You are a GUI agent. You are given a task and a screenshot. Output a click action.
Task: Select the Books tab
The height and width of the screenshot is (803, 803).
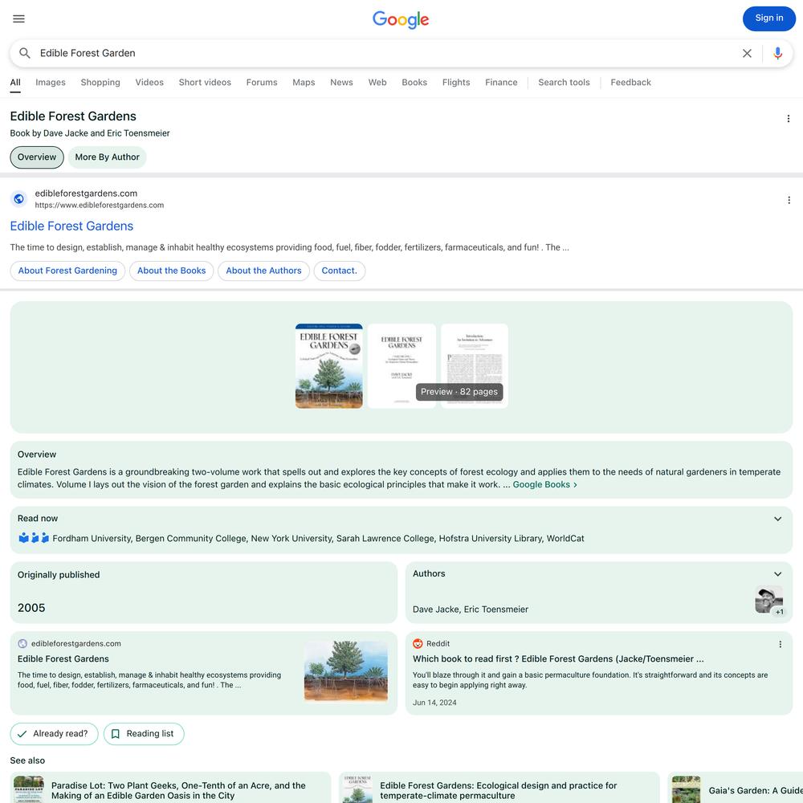point(414,83)
